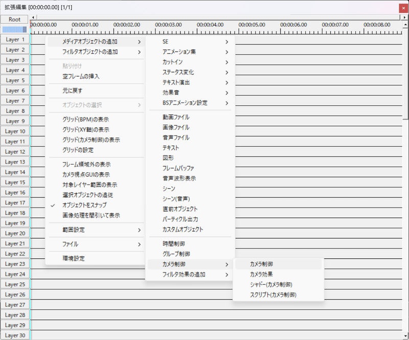This screenshot has height=340, width=409.
Task: Add 画像ファイル media object
Action: tap(190, 127)
